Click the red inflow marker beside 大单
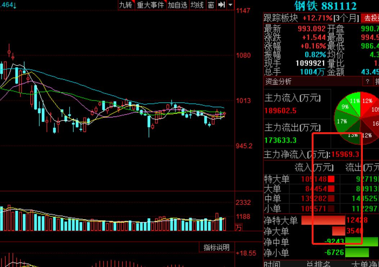The height and width of the screenshot is (267, 379). (x=331, y=189)
